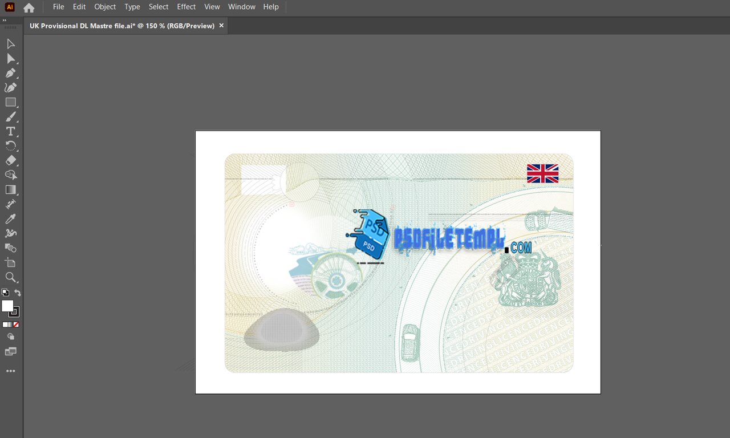Viewport: 730px width, 438px height.
Task: Open the File menu
Action: click(x=58, y=7)
